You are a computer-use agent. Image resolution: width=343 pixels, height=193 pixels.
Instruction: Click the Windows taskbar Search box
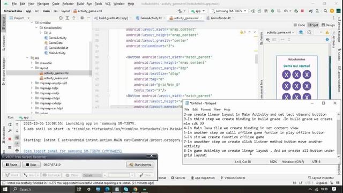click(x=42, y=189)
